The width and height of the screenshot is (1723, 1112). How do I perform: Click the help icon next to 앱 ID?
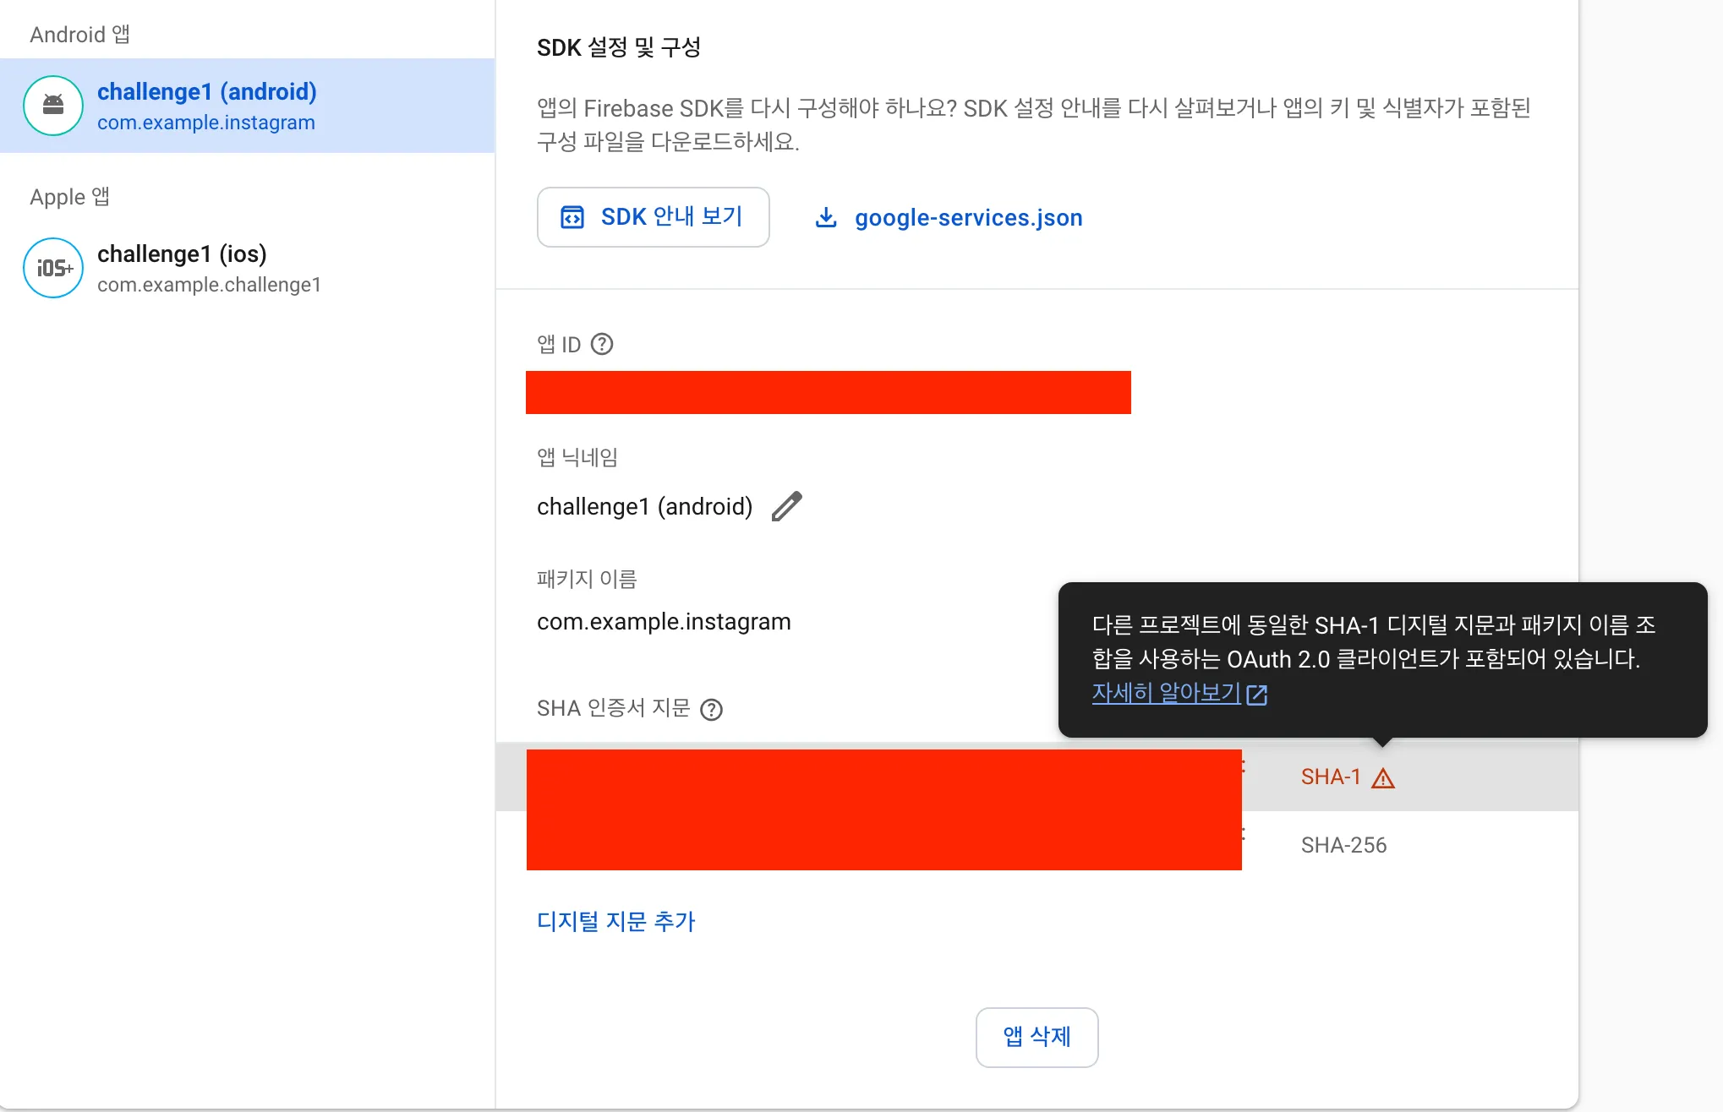click(x=602, y=345)
